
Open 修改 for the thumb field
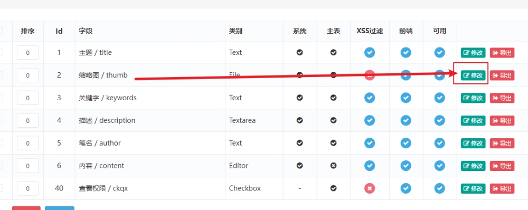(x=473, y=75)
